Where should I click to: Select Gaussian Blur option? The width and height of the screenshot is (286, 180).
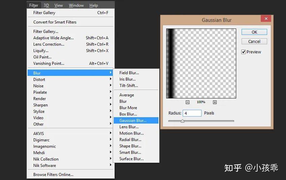[x=136, y=120]
